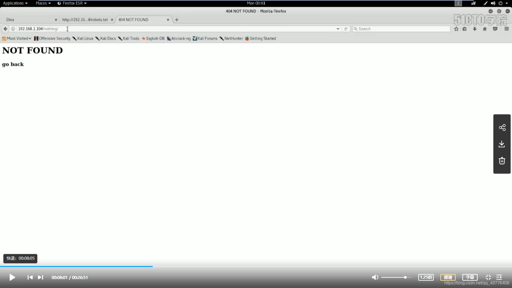Mute the video volume speaker icon

[375, 277]
